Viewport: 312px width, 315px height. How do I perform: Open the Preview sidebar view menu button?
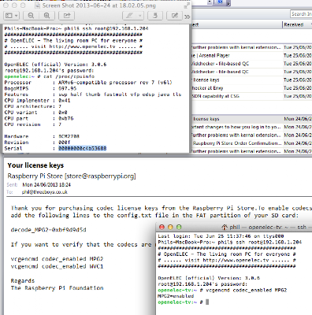click(x=11, y=16)
